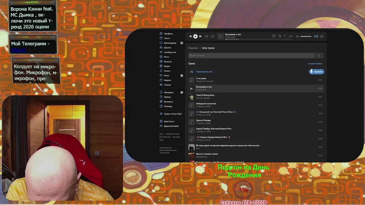The height and width of the screenshot is (205, 365).
Task: Share the current track with the arrow icon
Action: [322, 36]
